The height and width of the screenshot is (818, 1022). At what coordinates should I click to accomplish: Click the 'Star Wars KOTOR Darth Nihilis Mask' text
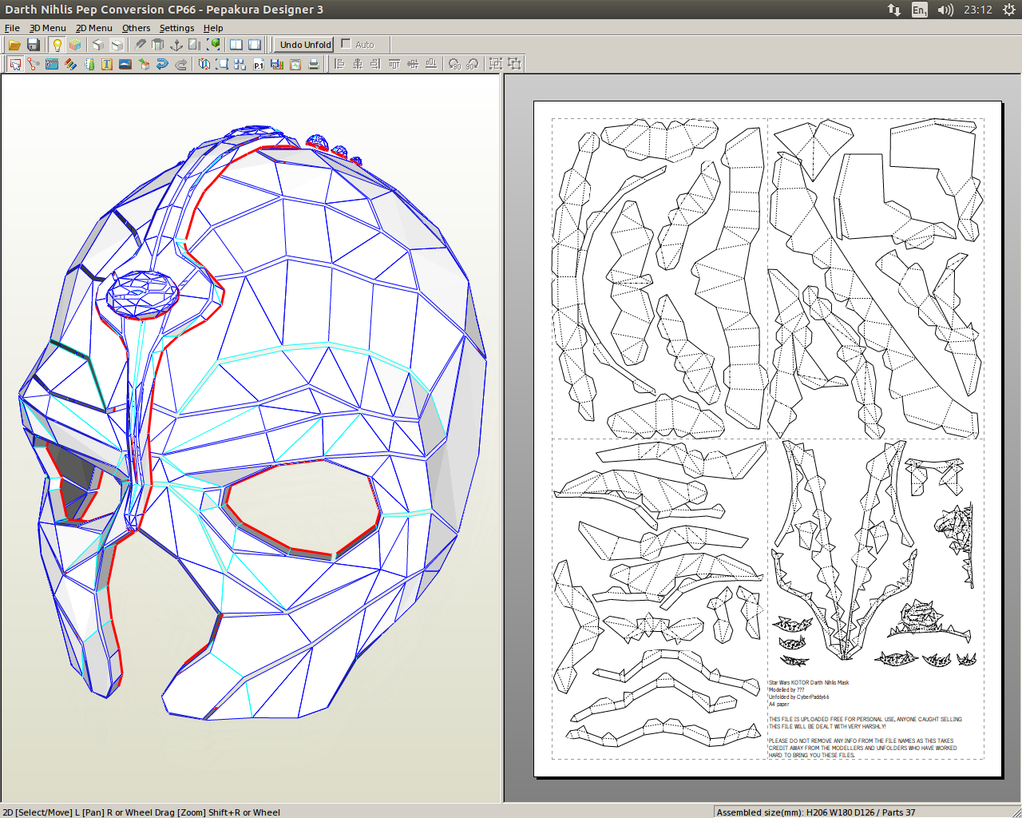809,683
